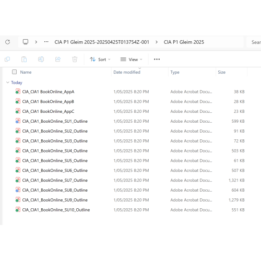
Task: Click the PDF icon of SU6_Outline
Action: 18,170
